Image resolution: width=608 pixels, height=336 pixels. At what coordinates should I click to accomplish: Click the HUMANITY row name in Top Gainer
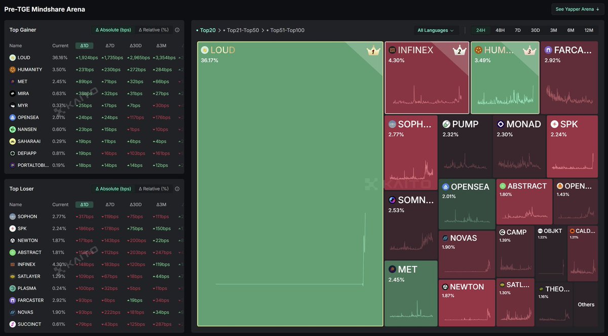point(30,69)
